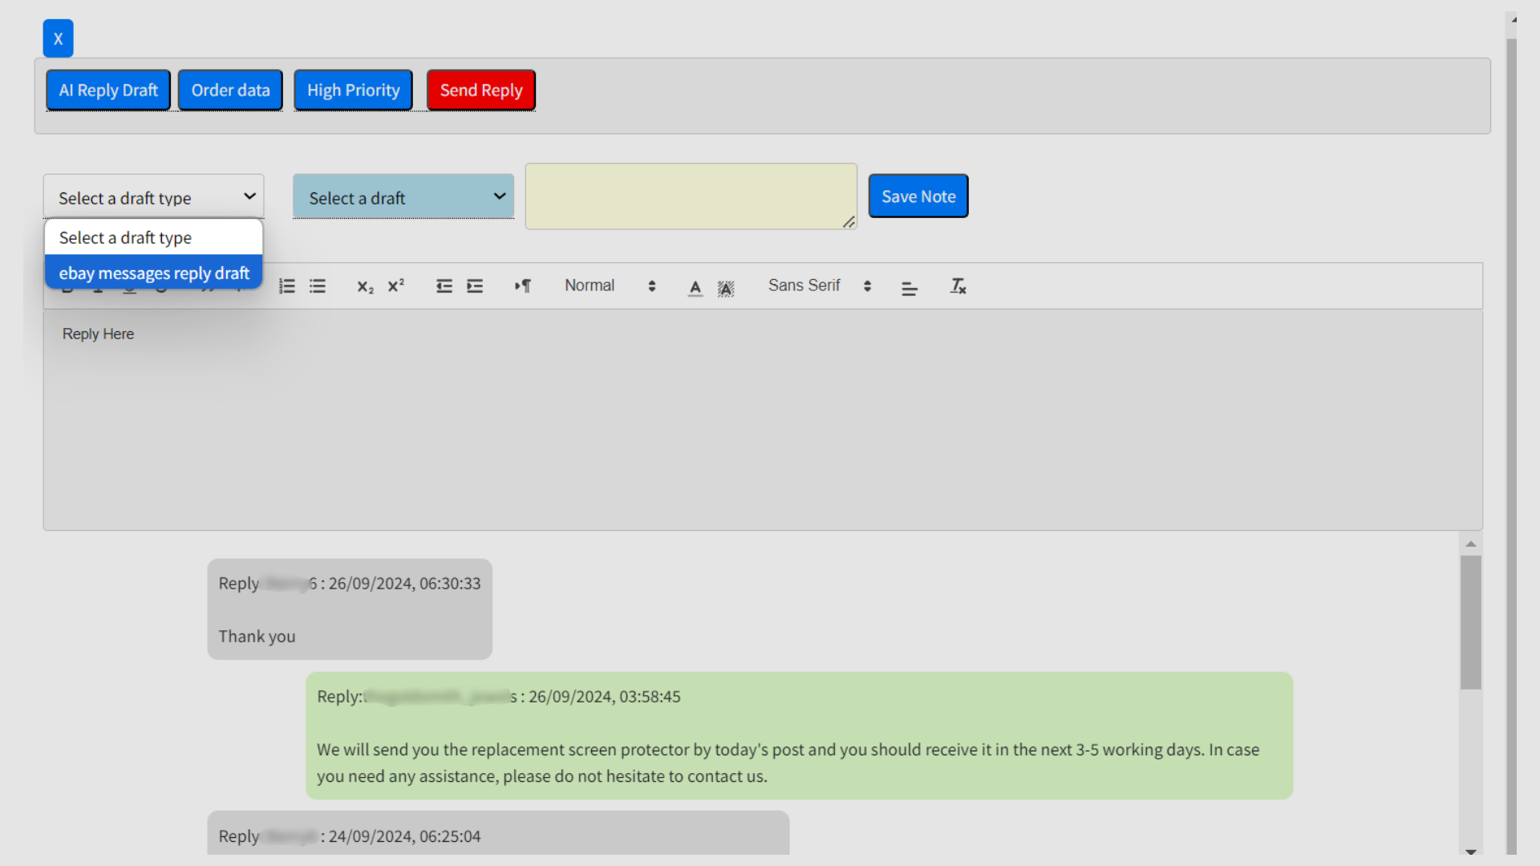
Task: Open the text alignment picker
Action: click(909, 288)
